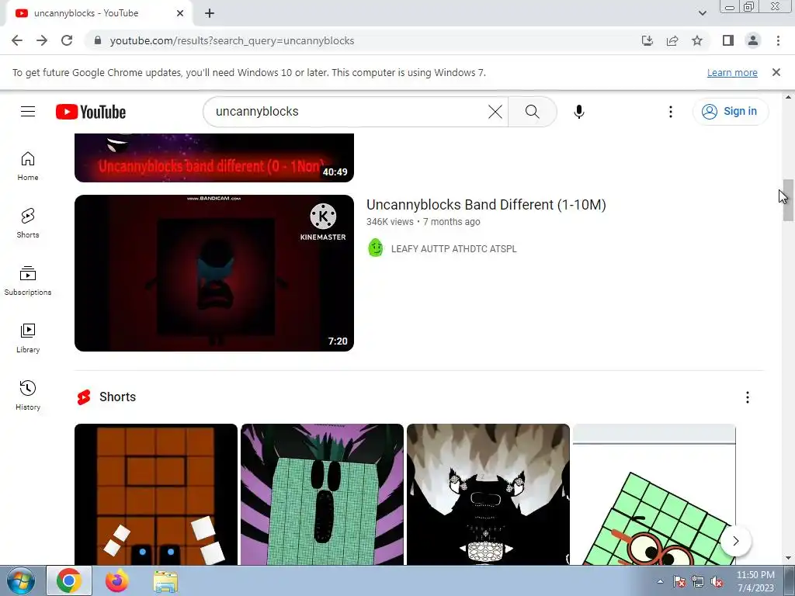This screenshot has height=596, width=795.
Task: Open the Chrome profile avatar
Action: pyautogui.click(x=753, y=40)
